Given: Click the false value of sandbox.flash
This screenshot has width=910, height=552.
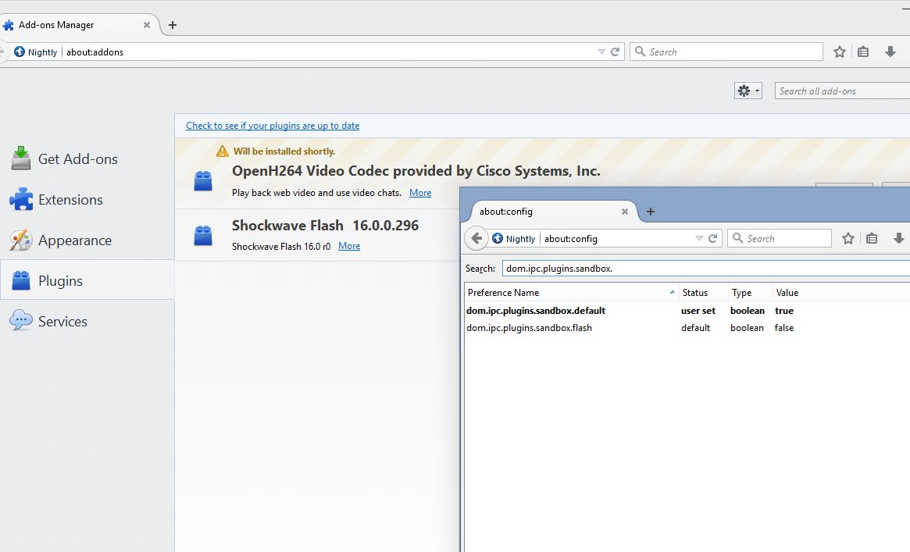Looking at the screenshot, I should pyautogui.click(x=784, y=328).
